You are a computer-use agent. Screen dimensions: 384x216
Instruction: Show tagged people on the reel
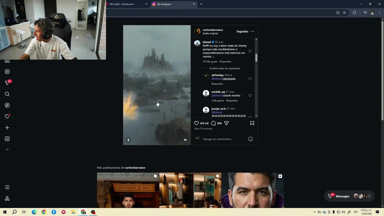pyautogui.click(x=128, y=140)
